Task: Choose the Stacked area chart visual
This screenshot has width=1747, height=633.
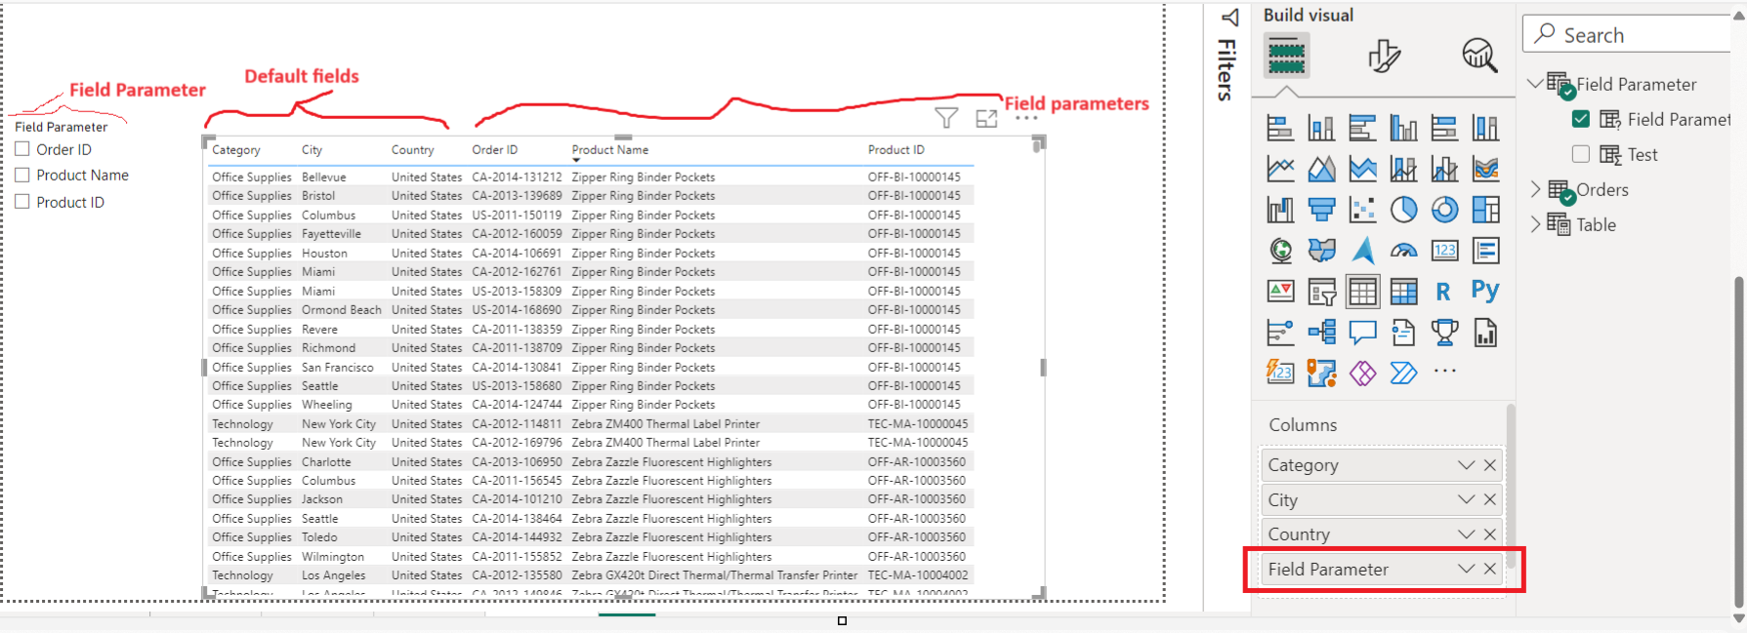Action: click(x=1362, y=169)
